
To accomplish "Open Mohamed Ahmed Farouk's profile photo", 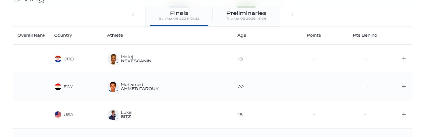I will (113, 87).
